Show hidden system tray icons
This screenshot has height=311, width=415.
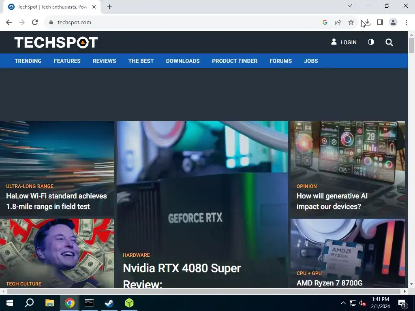(x=343, y=303)
